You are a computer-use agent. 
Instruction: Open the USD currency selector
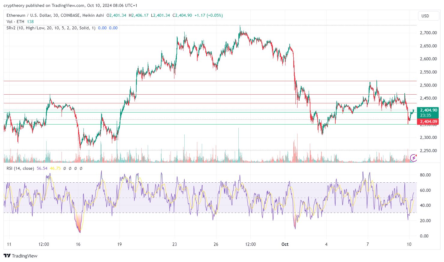428,16
